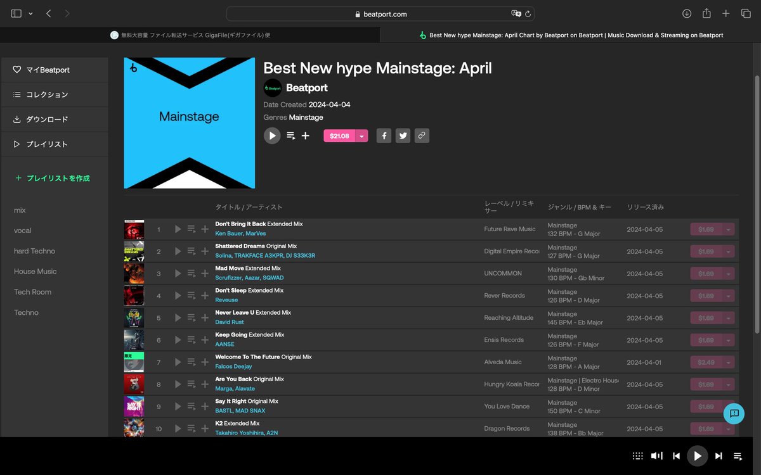The height and width of the screenshot is (475, 761).
Task: Buy Welcome To The Future for $2.49
Action: [x=706, y=362]
